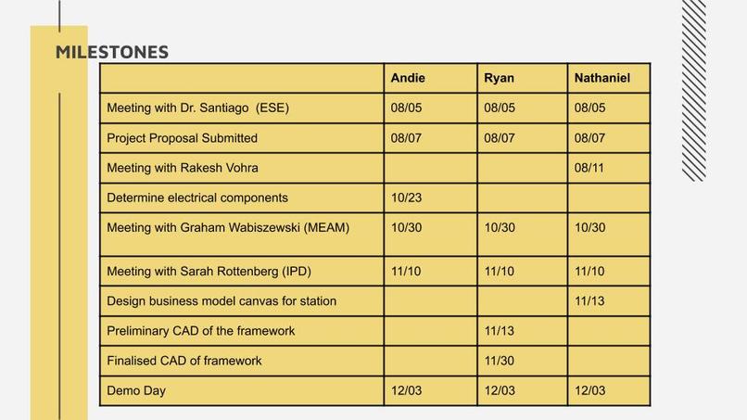Click Andie's 12/03 Demo Day cell
The image size is (747, 420).
click(431, 391)
